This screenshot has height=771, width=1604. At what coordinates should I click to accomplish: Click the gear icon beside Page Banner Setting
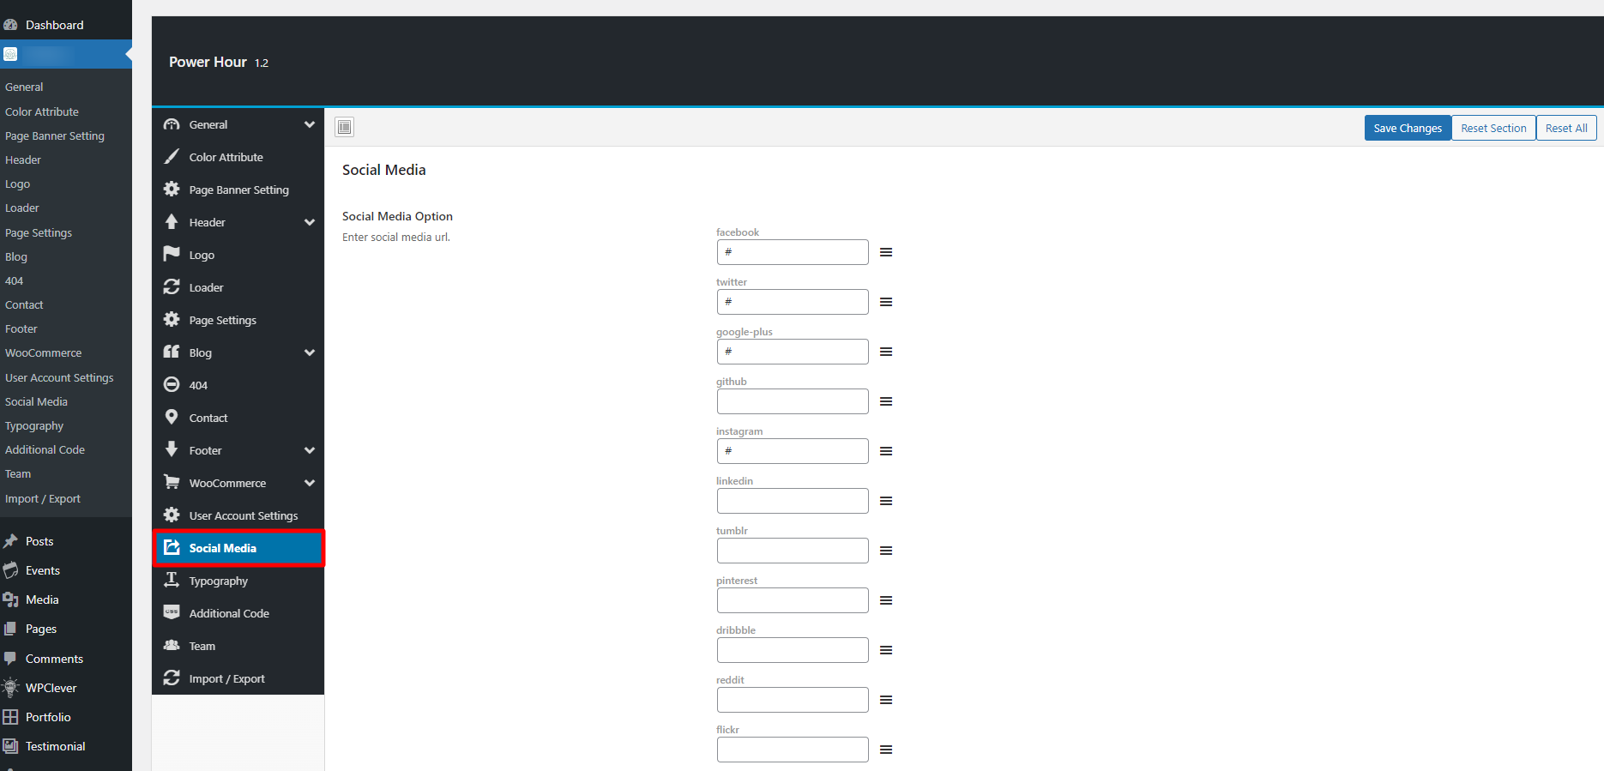click(172, 190)
